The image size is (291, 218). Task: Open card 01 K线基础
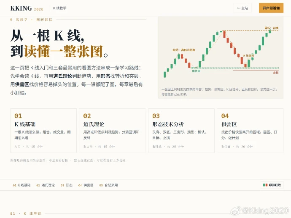43,131
